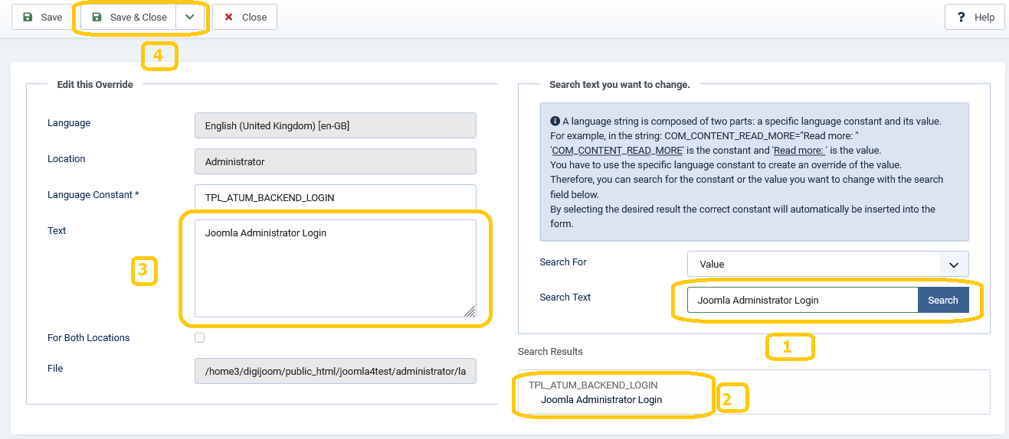Click the Language field showing English (United Kingdom)
The image size is (1009, 439).
[335, 125]
